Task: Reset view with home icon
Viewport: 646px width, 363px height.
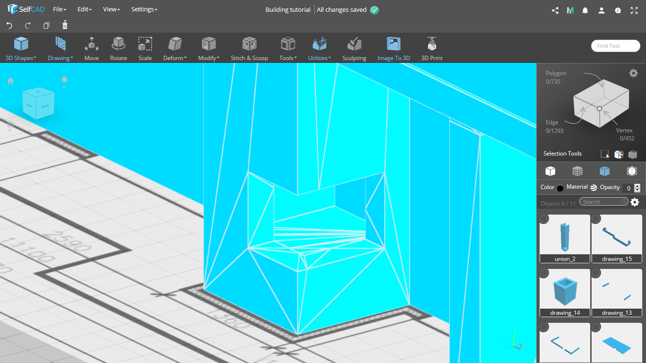Action: [x=10, y=81]
